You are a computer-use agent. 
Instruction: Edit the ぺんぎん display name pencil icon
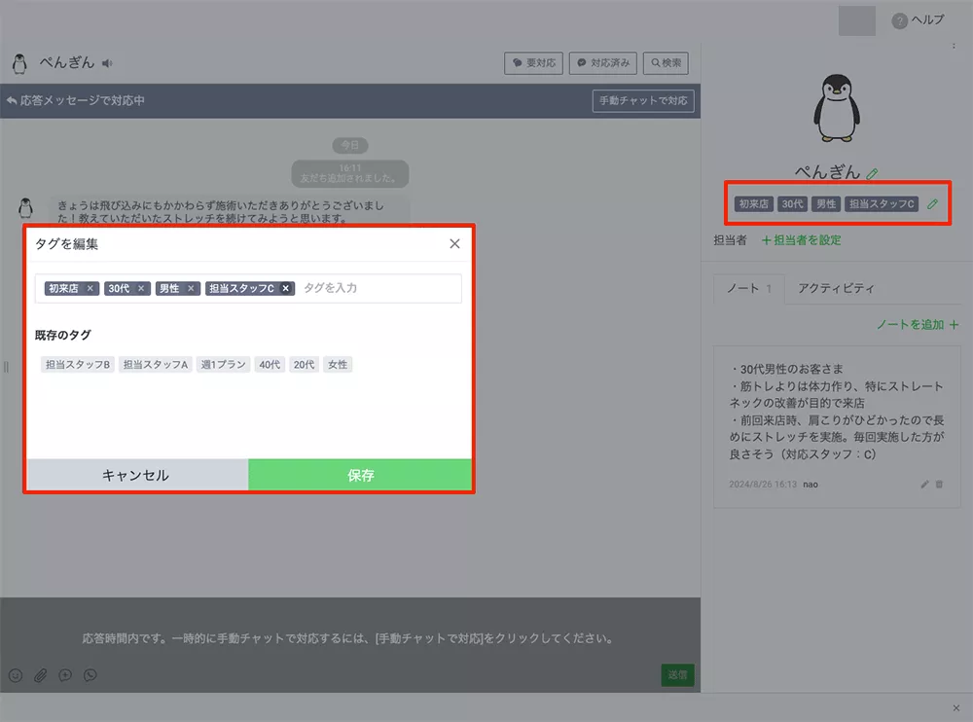tap(873, 173)
